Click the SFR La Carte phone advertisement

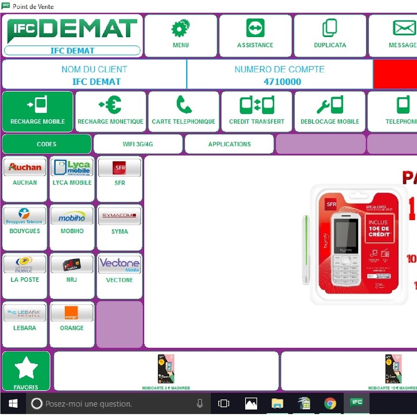pyautogui.click(x=358, y=245)
